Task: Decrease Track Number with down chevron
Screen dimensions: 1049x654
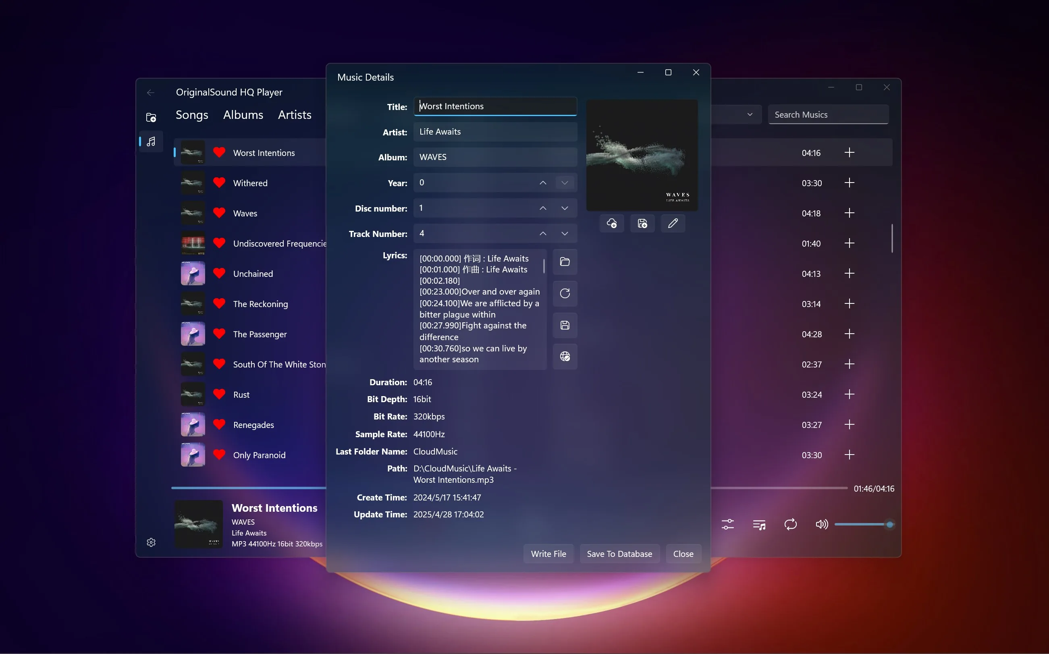Action: click(565, 234)
